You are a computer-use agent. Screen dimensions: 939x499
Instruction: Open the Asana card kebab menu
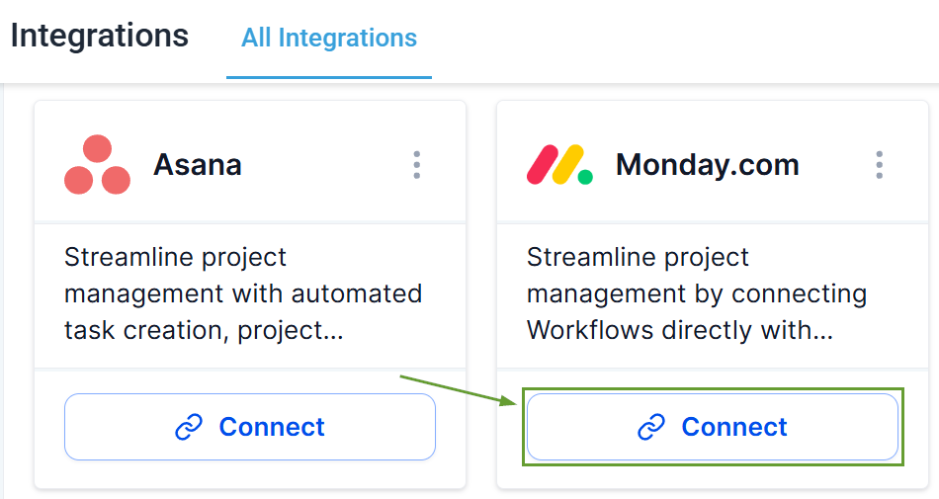(x=417, y=165)
